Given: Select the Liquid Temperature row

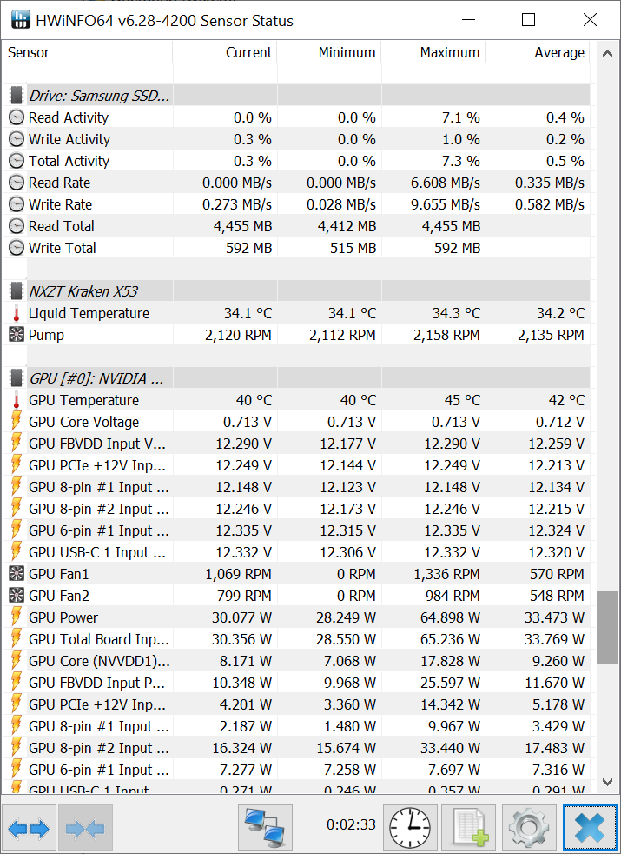Looking at the screenshot, I should pos(296,313).
